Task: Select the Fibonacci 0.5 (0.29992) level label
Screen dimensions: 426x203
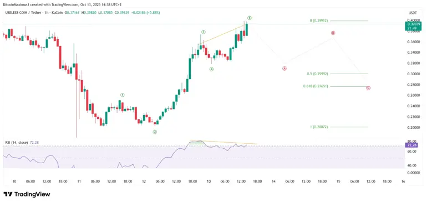Action: 318,74
